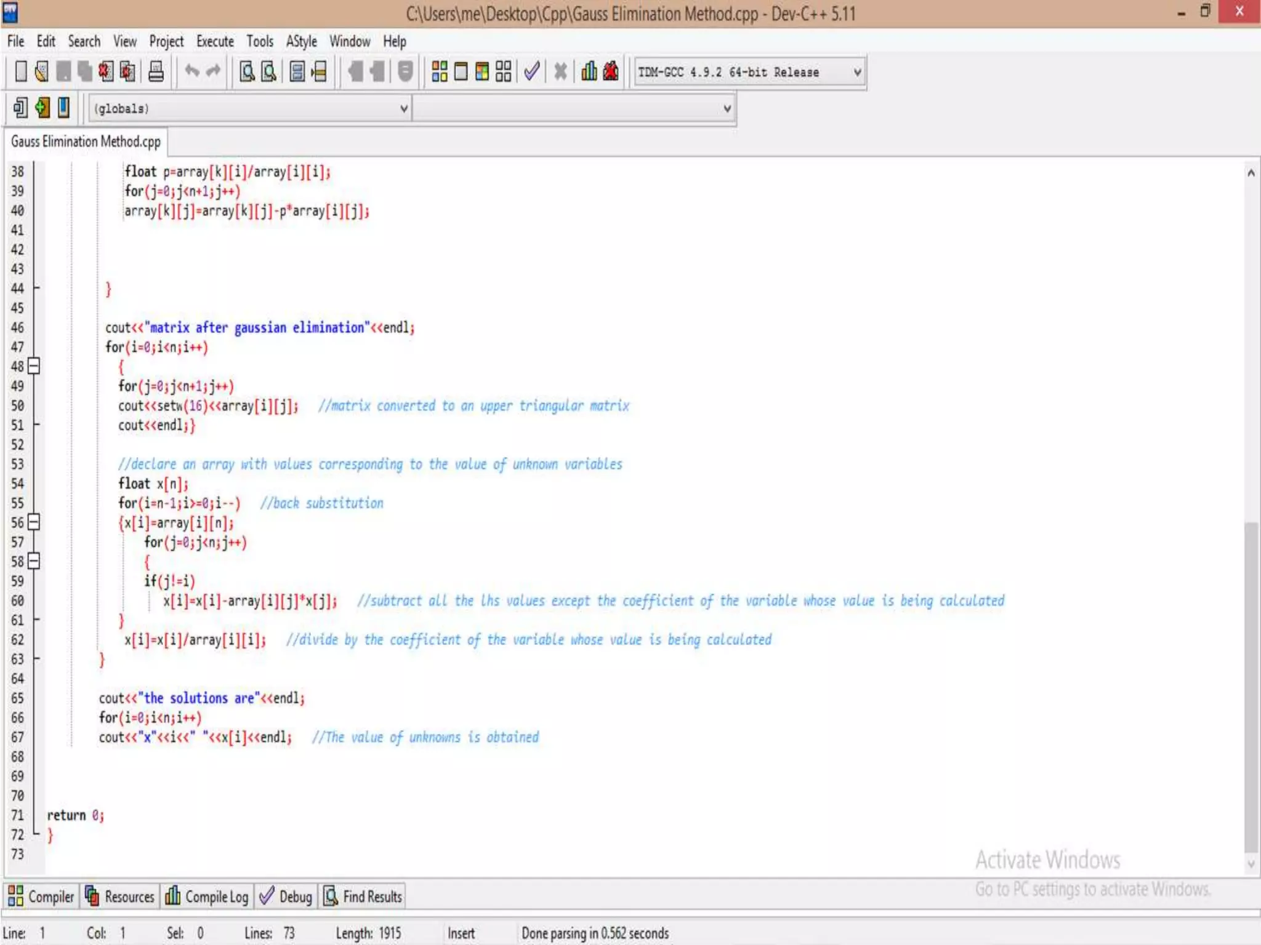Image resolution: width=1261 pixels, height=945 pixels.
Task: Click the Run program icon
Action: pos(461,72)
